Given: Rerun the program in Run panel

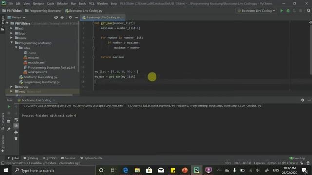Looking at the screenshot, I should point(9,107).
